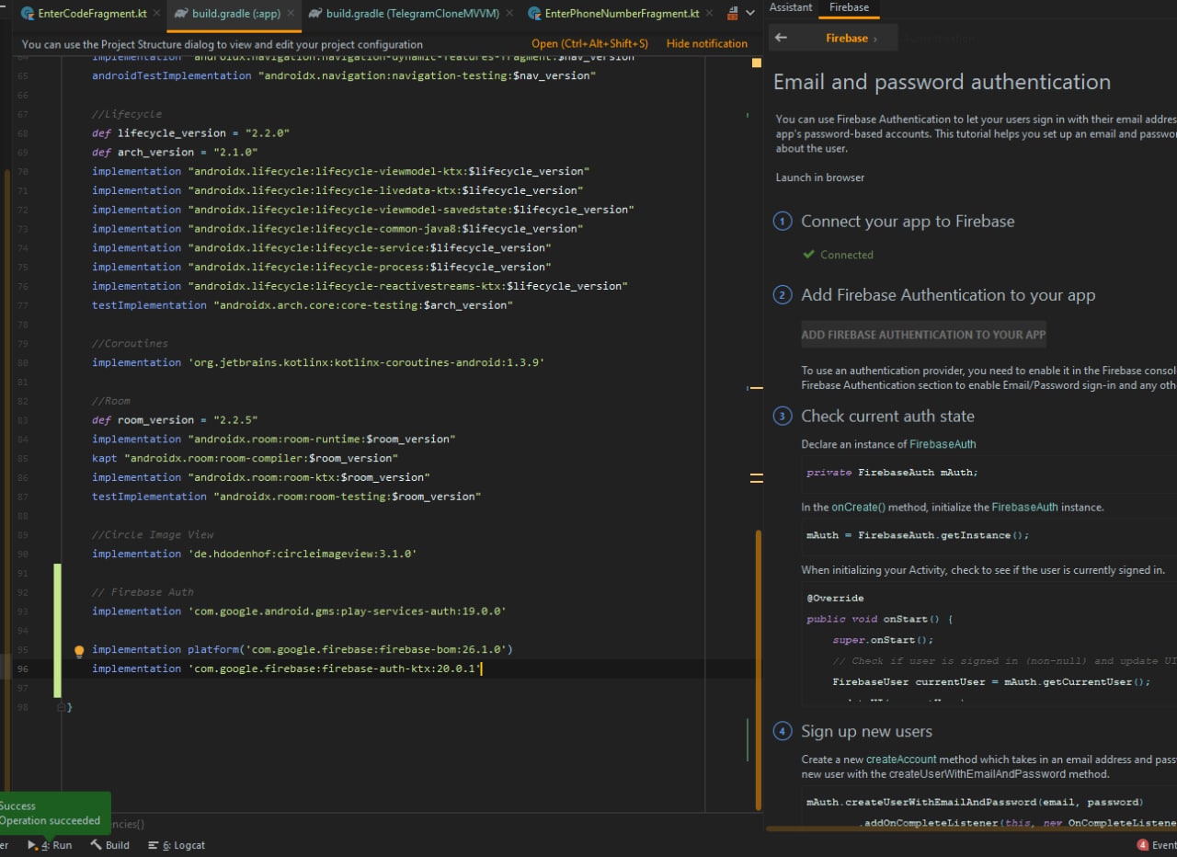1177x857 pixels.
Task: Click the partially hidden tab file icon
Action: [733, 14]
